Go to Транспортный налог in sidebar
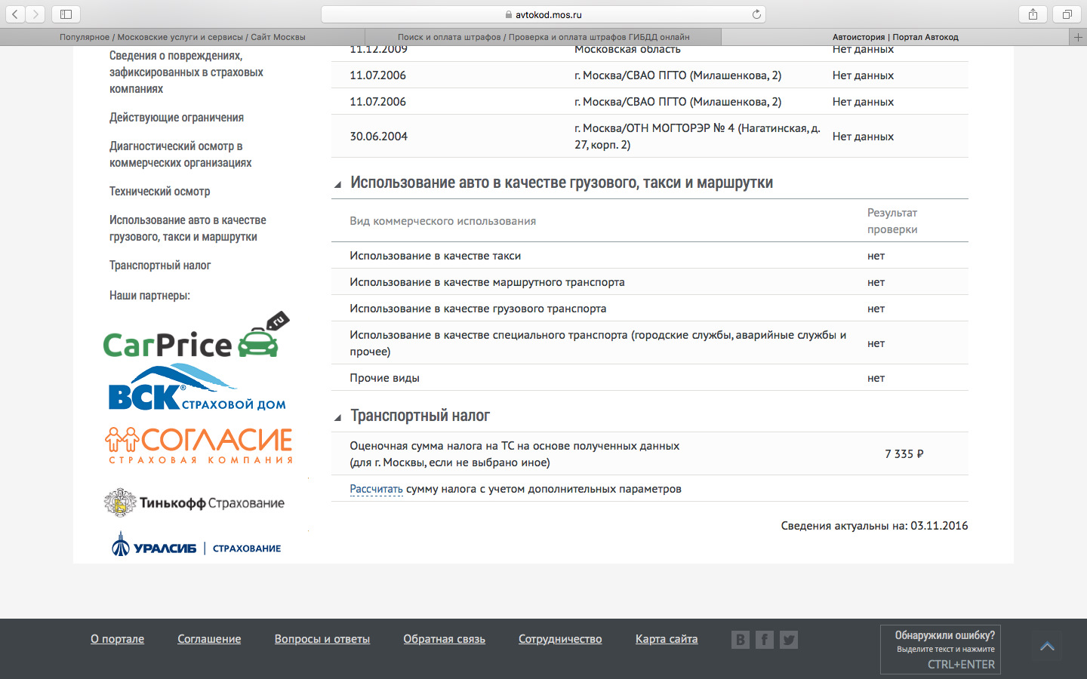1087x679 pixels. click(x=160, y=266)
